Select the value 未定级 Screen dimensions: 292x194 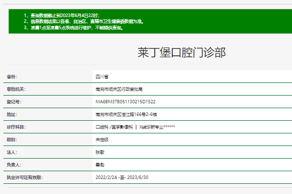pos(102,140)
